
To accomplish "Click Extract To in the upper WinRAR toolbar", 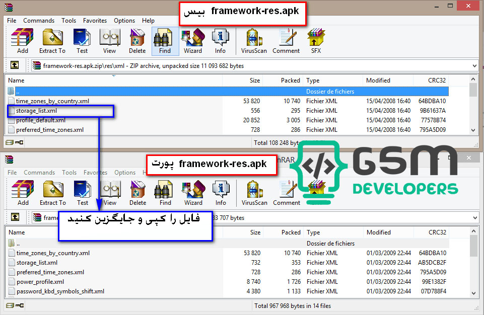I will coord(52,41).
